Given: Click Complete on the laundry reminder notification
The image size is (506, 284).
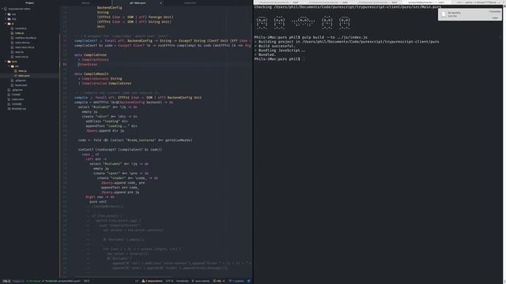Looking at the screenshot, I should coord(494,12).
